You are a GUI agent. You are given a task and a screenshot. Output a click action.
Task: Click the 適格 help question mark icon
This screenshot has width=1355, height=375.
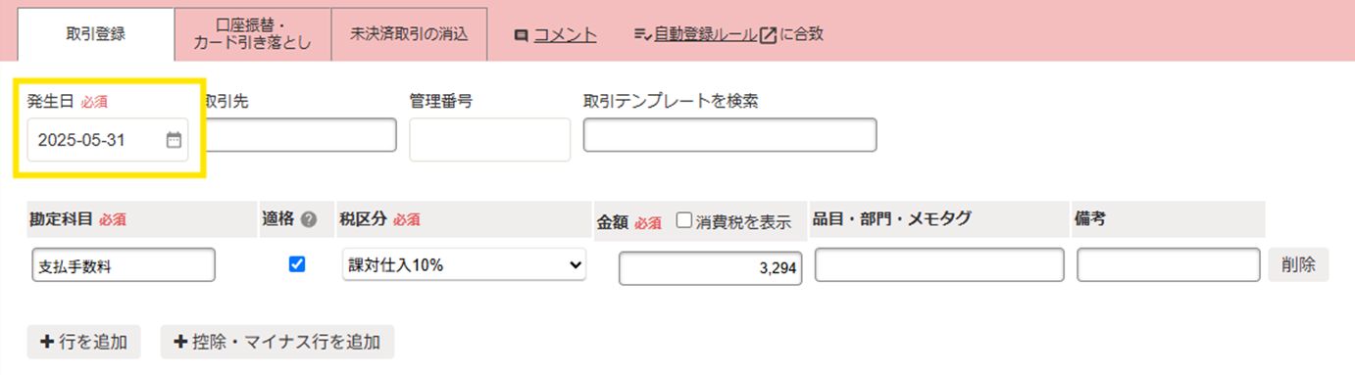[x=309, y=219]
